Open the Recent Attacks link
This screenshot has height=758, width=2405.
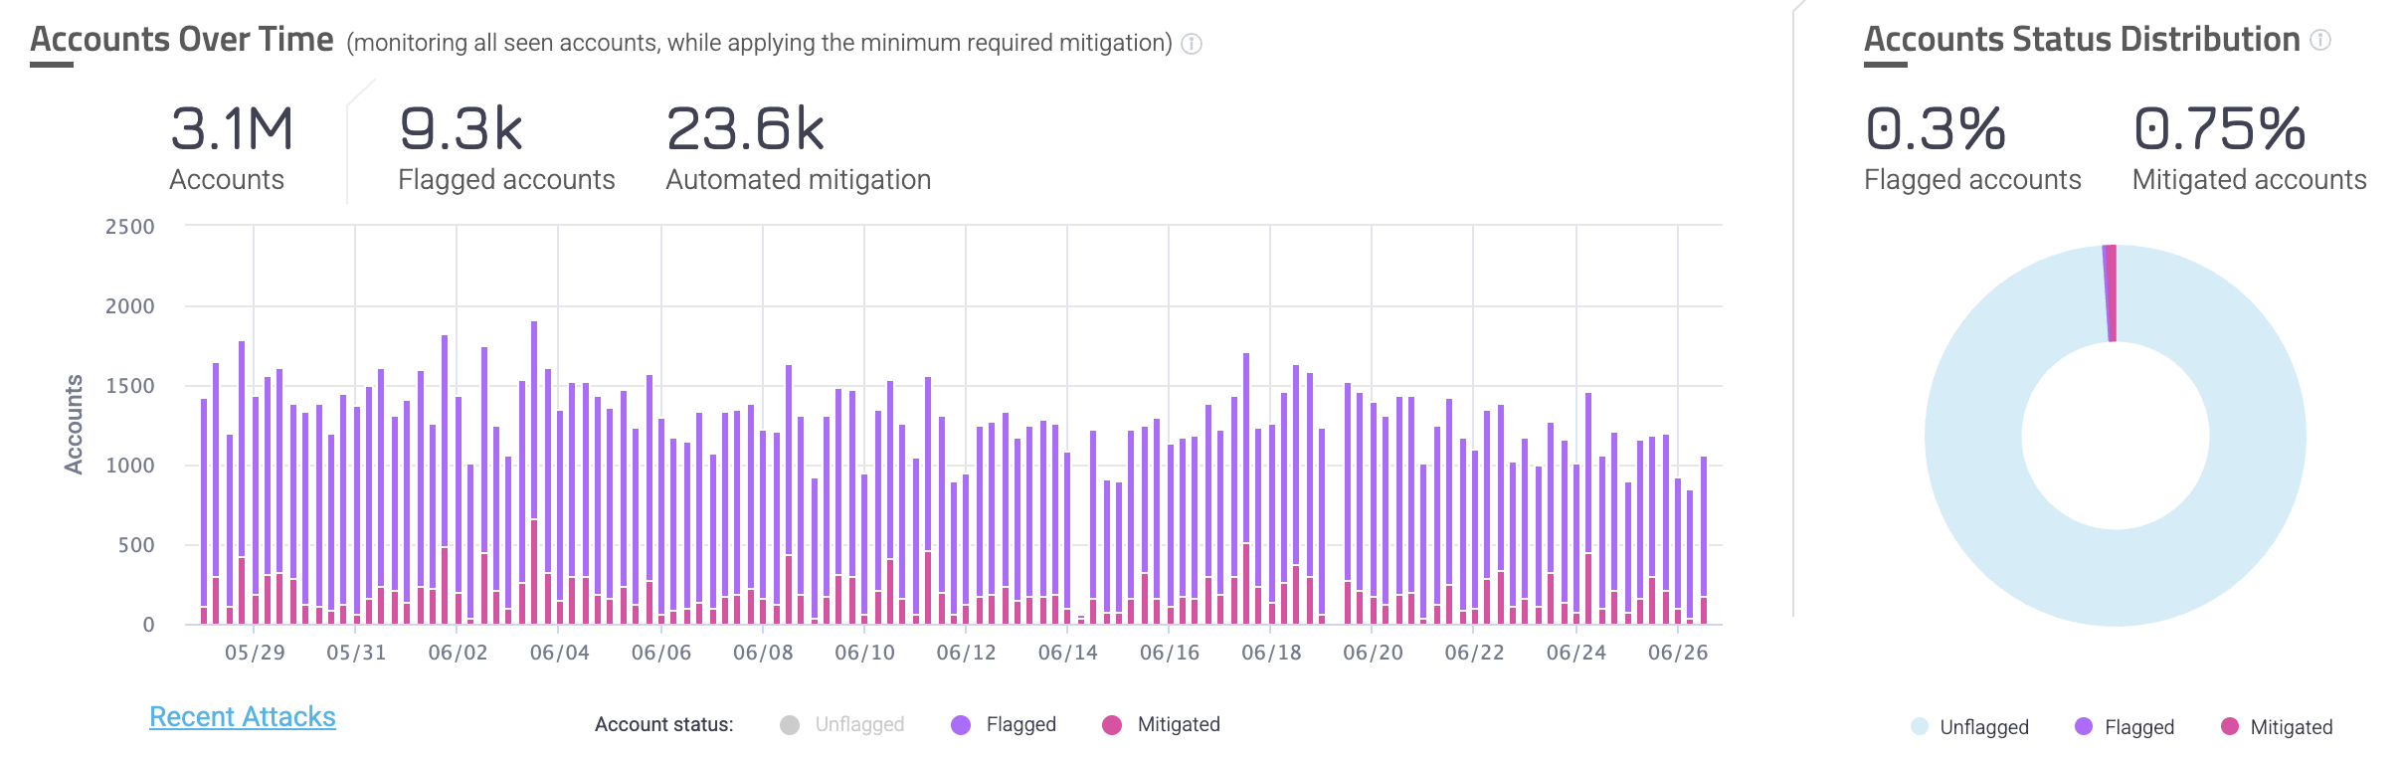click(x=243, y=717)
